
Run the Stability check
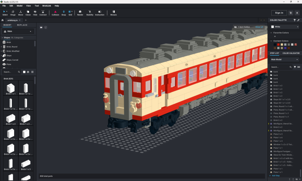point(90,13)
